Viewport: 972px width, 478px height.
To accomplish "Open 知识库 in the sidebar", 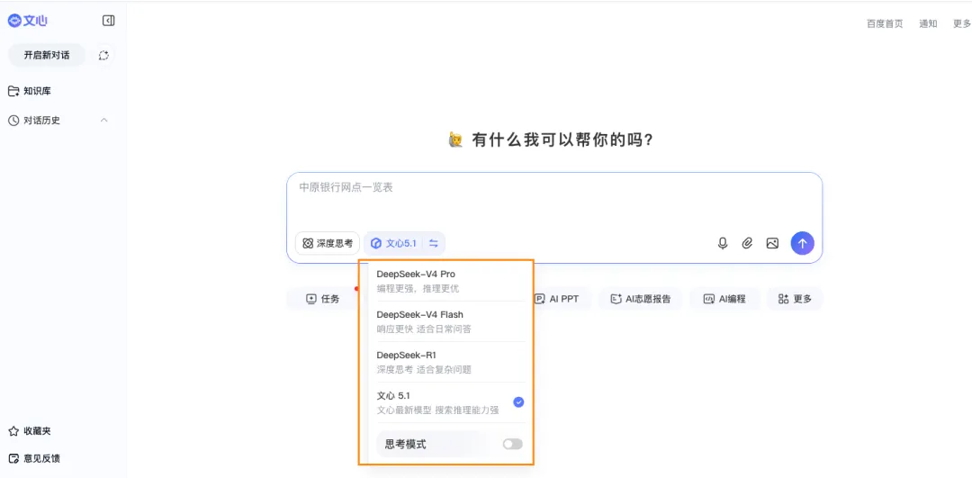I will (30, 91).
